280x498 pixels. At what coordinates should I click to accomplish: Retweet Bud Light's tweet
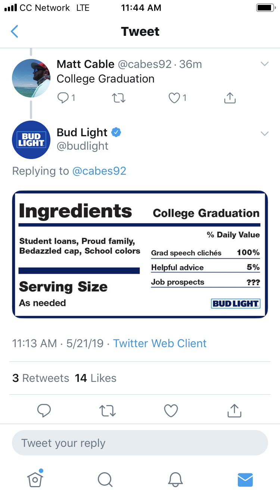(x=108, y=411)
